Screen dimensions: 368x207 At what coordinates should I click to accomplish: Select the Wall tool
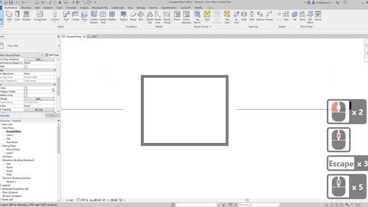click(x=9, y=16)
